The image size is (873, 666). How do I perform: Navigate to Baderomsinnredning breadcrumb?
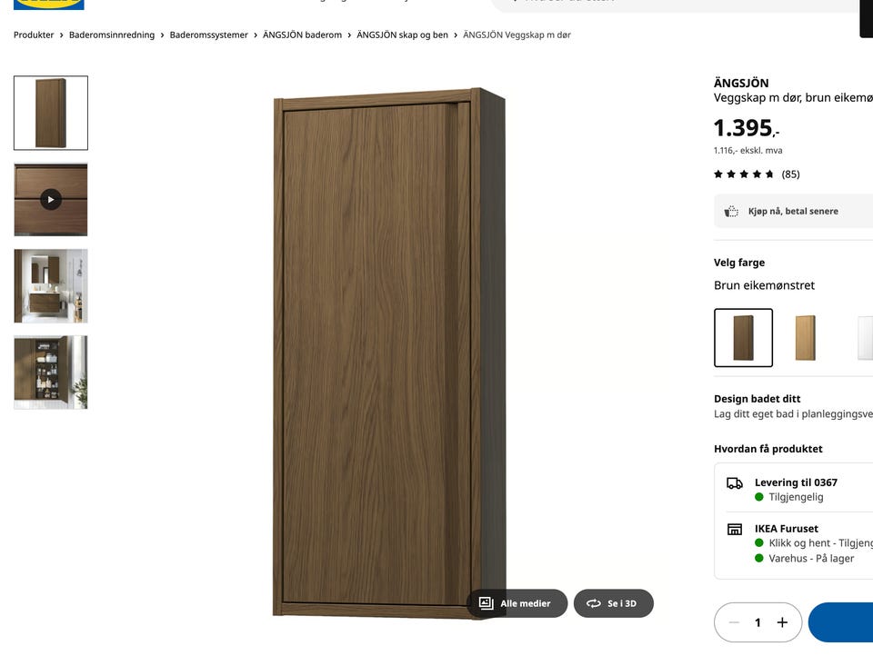(112, 35)
